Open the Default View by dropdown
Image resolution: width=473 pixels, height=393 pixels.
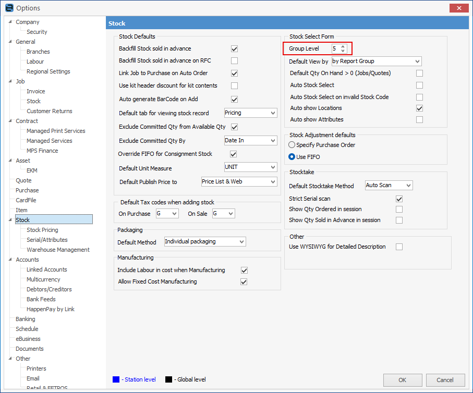(x=377, y=61)
